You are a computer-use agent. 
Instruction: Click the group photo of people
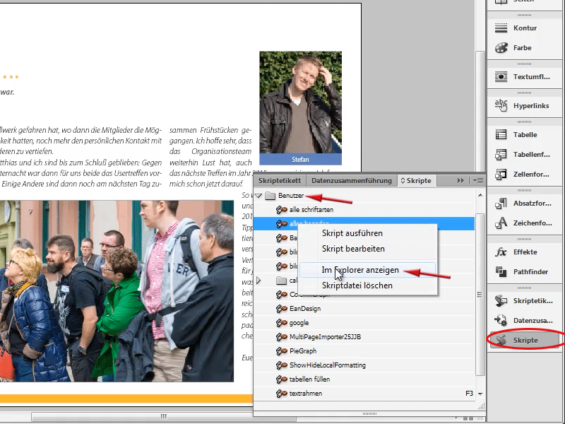[117, 291]
